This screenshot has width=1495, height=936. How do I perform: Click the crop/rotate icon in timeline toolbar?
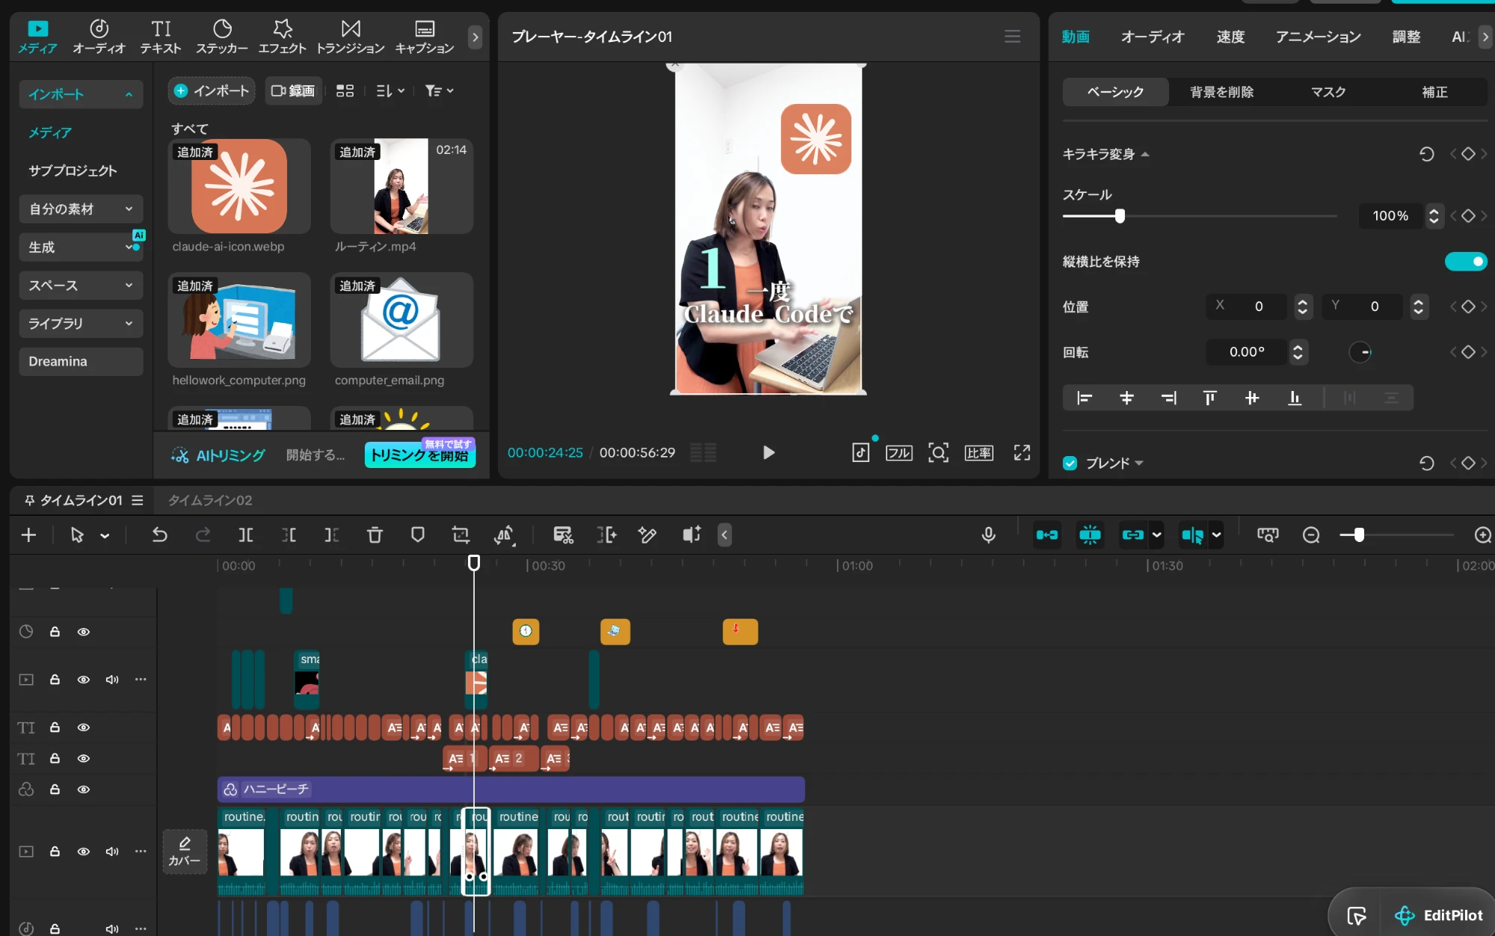(460, 535)
